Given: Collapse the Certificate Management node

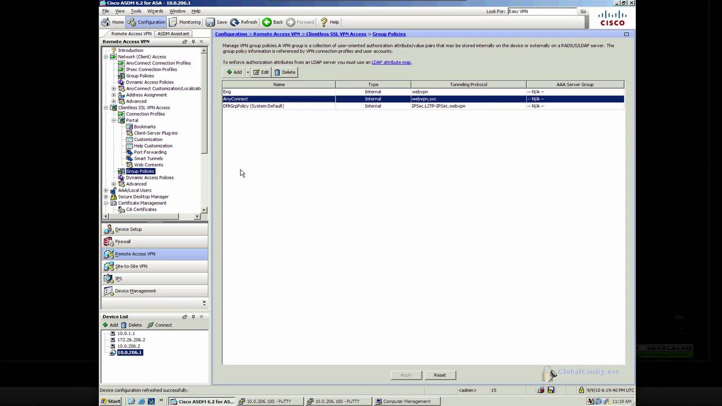Looking at the screenshot, I should click(106, 203).
